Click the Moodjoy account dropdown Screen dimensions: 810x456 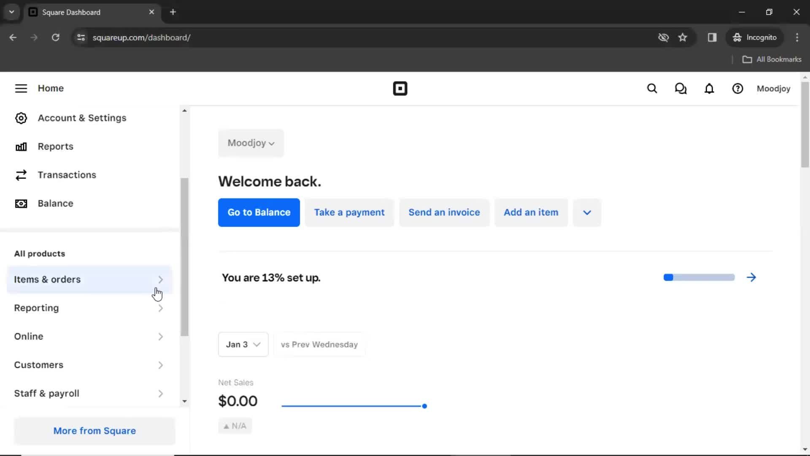(250, 143)
